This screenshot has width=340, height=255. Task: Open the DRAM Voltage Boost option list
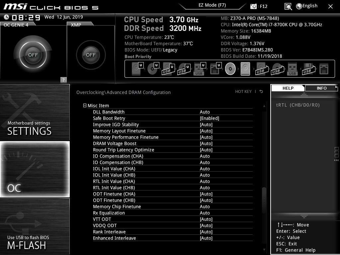206,143
